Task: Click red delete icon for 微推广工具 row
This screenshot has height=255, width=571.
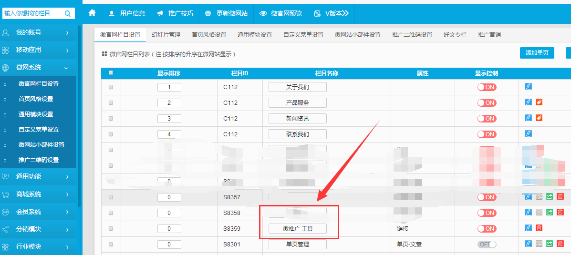Action: tap(539, 228)
